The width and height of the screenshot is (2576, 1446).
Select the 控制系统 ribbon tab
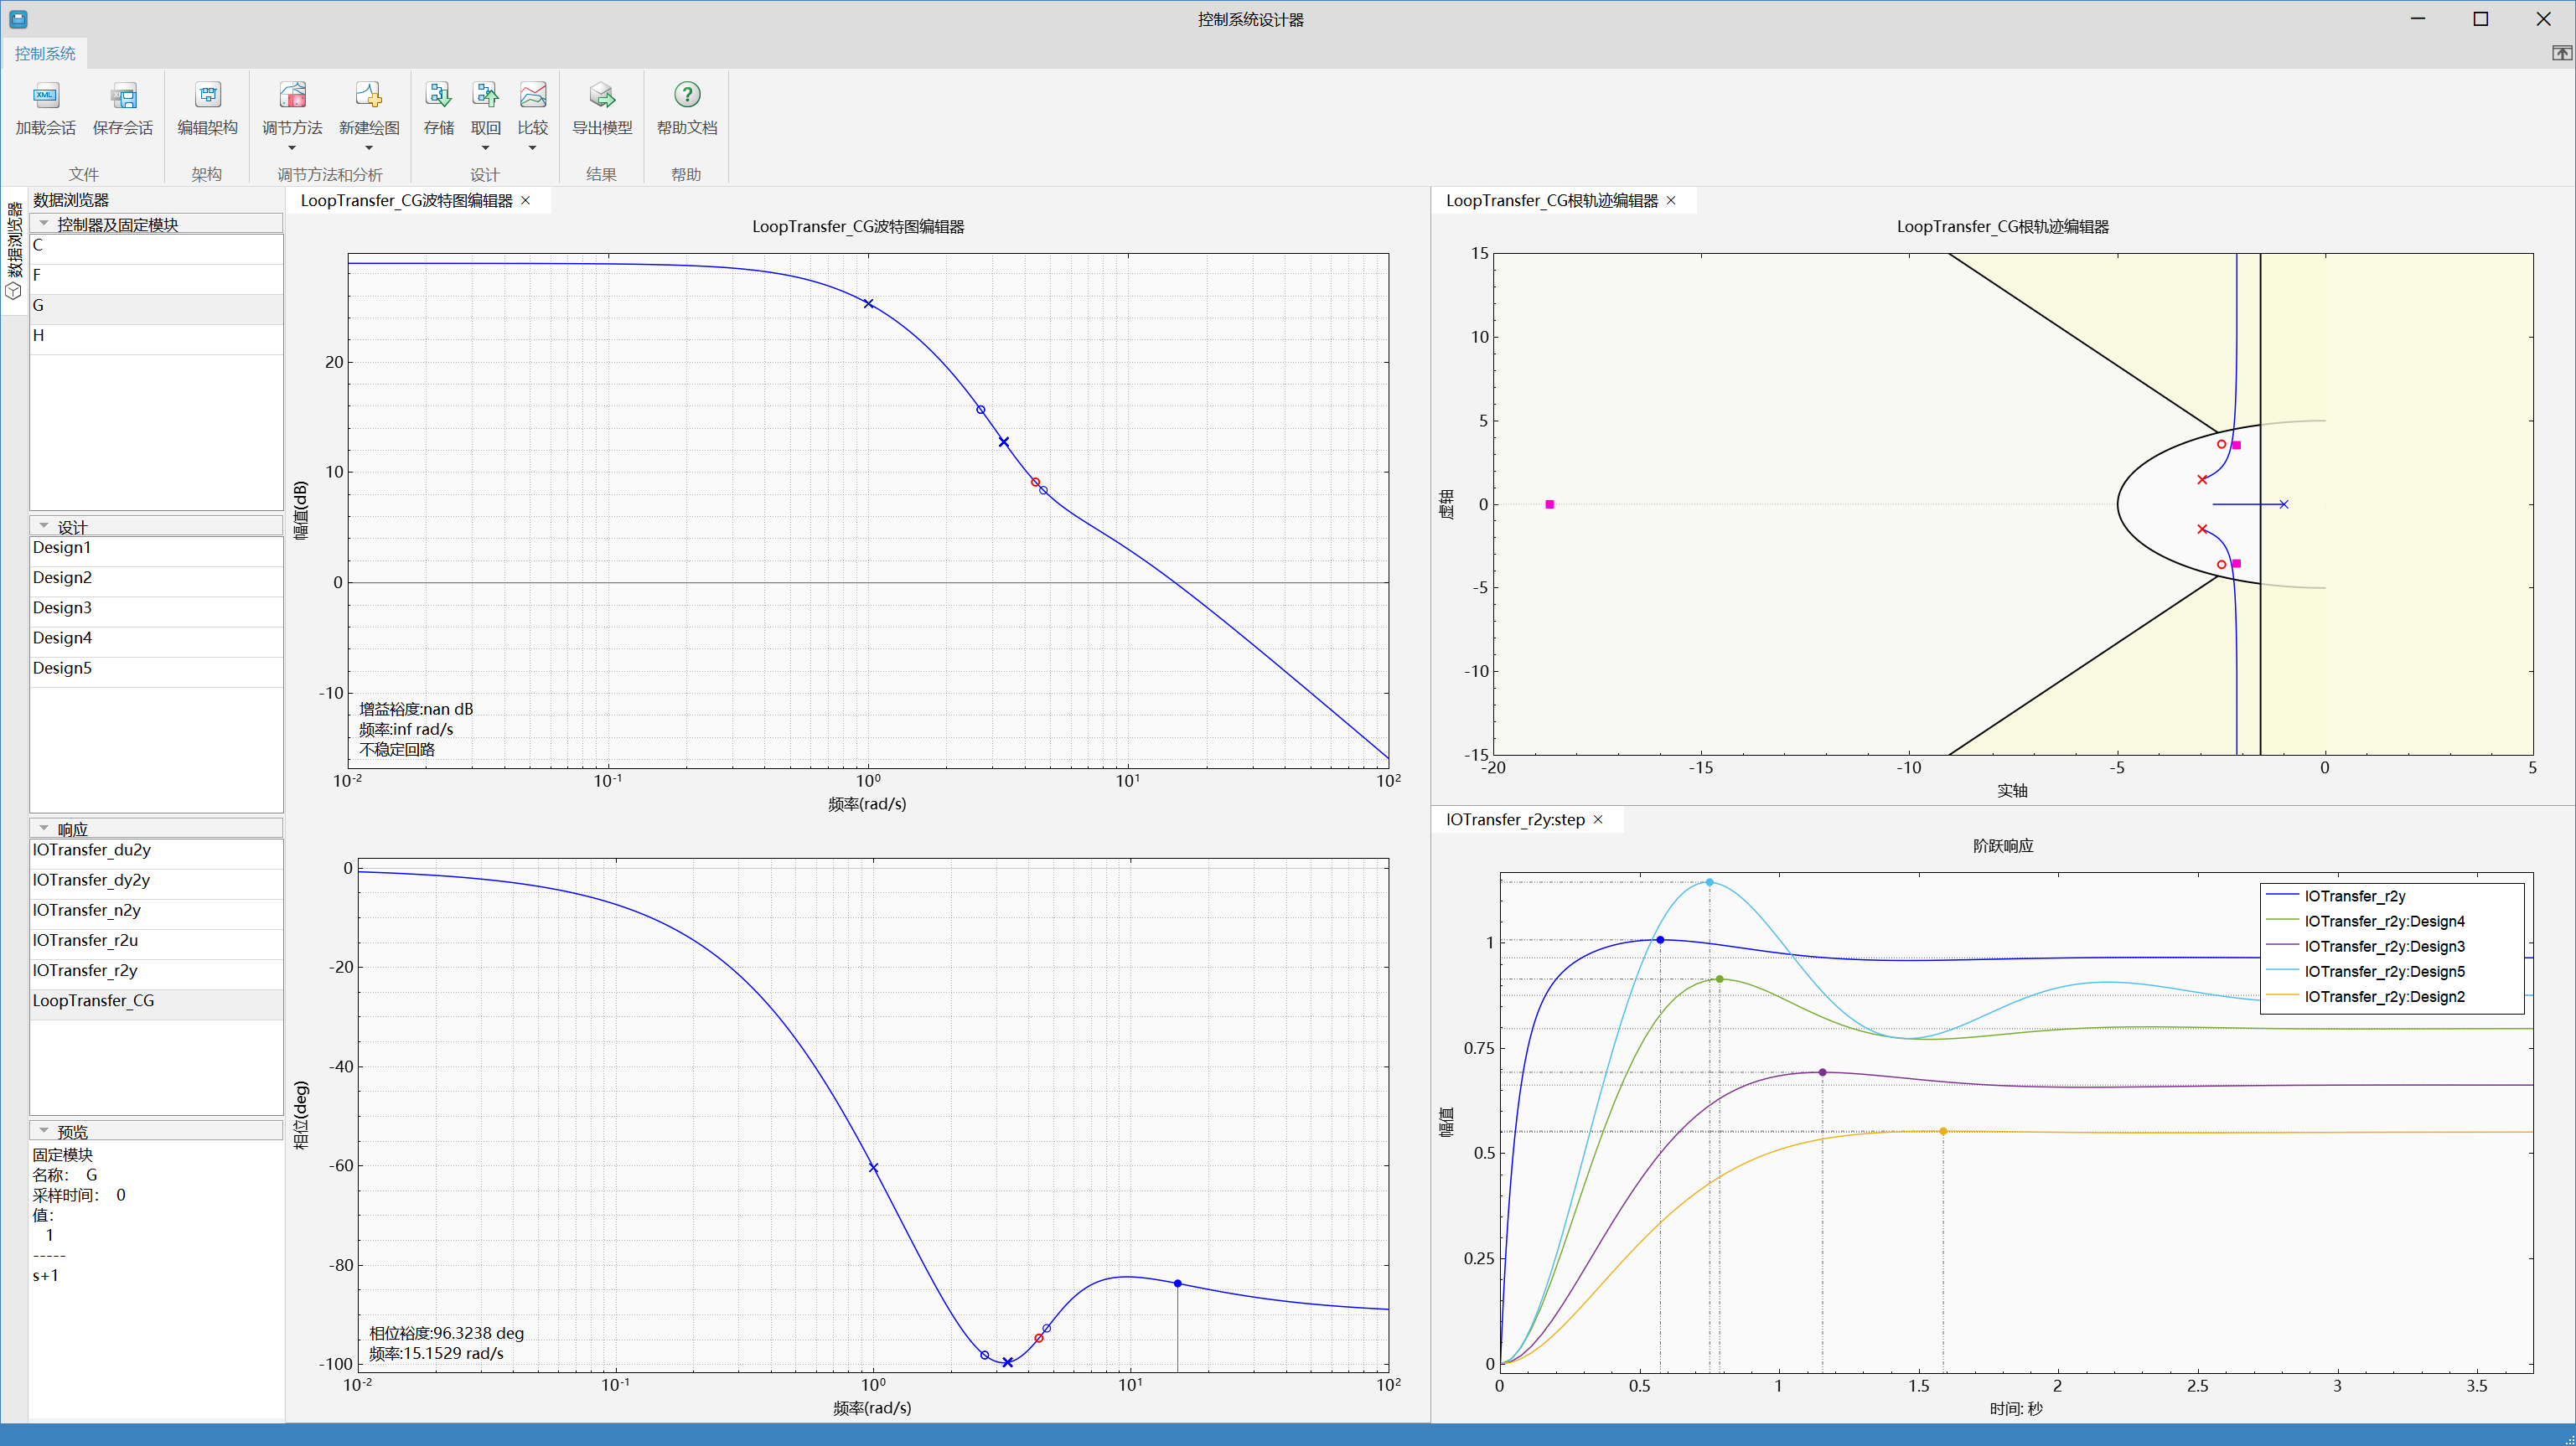[x=45, y=54]
